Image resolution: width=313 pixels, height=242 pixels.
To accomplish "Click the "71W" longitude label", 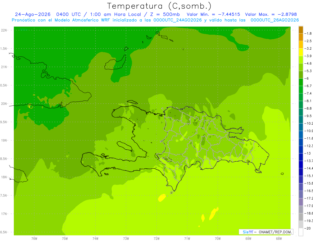I will (187, 239).
